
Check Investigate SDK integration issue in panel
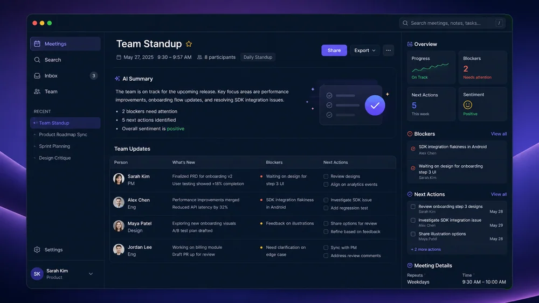(413, 220)
